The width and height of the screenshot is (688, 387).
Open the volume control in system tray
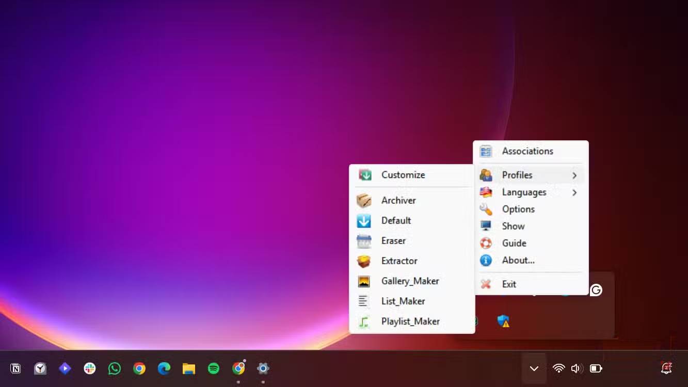(x=577, y=368)
